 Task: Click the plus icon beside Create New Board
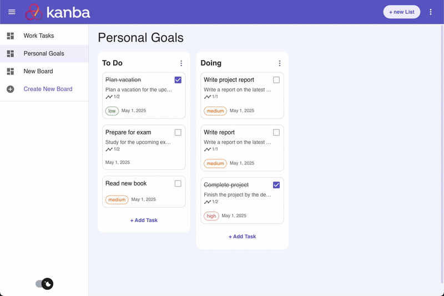coord(11,89)
